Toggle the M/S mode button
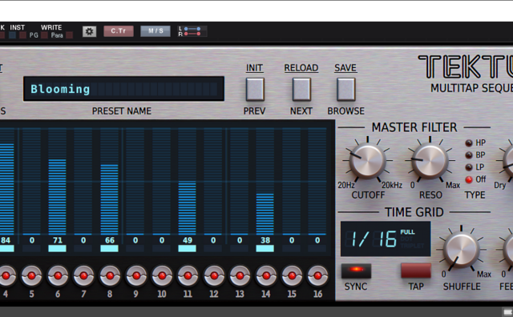This screenshot has height=317, width=513. point(156,31)
